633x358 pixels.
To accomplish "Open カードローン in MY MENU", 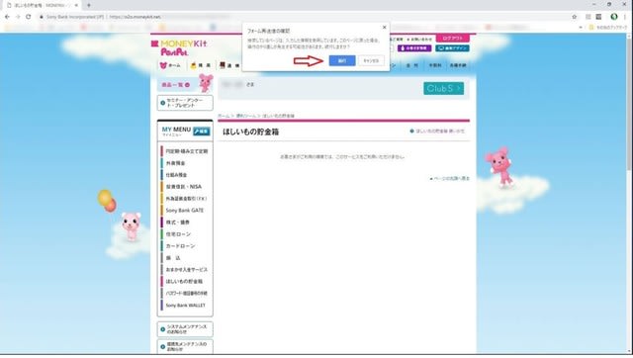I will tap(186, 246).
